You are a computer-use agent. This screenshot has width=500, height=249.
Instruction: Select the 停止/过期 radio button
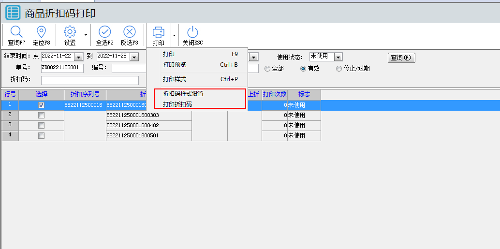click(339, 69)
